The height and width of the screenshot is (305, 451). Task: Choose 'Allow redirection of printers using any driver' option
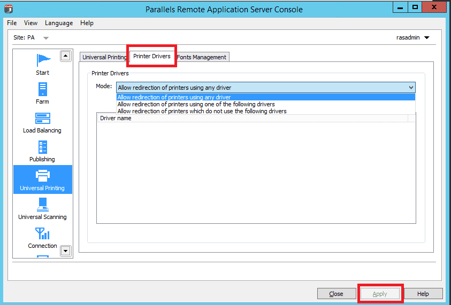[x=265, y=97]
